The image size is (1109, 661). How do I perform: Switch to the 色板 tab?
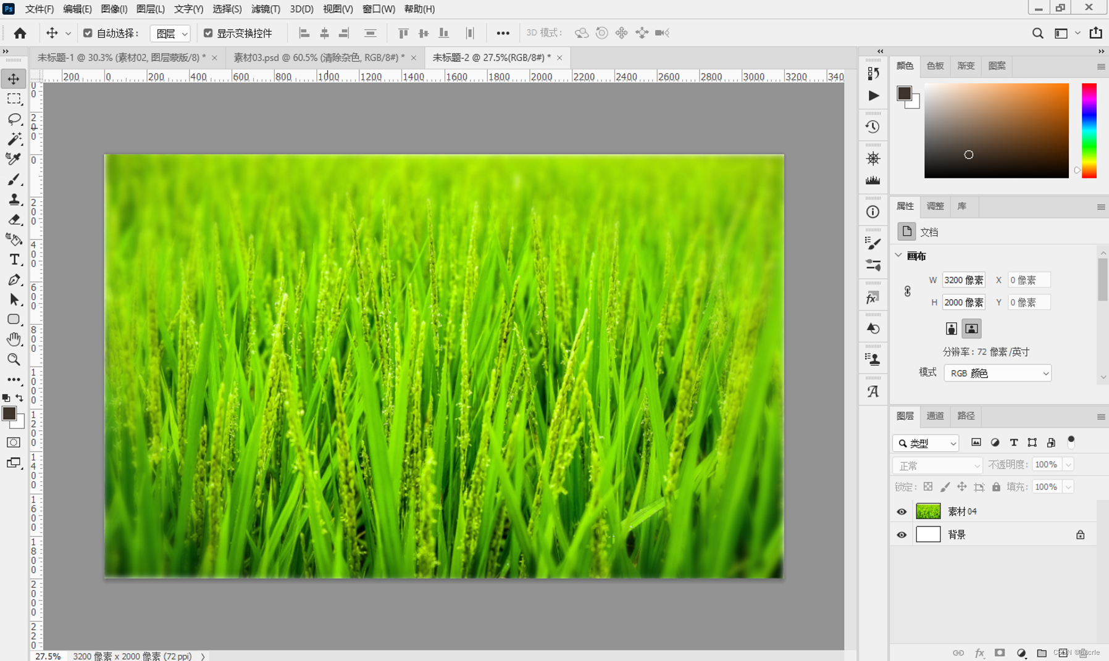935,66
